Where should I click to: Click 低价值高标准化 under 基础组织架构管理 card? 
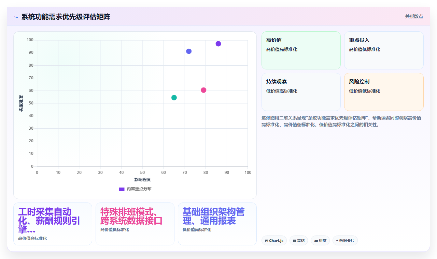[197, 230]
